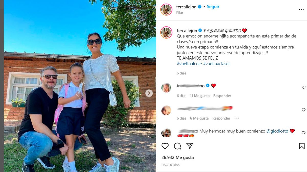Open the comment bubble icon
The height and width of the screenshot is (172, 307).
[x=177, y=146]
